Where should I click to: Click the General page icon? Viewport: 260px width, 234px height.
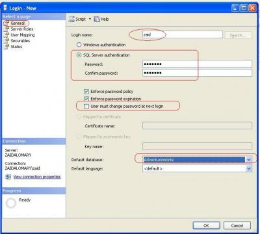(x=6, y=23)
